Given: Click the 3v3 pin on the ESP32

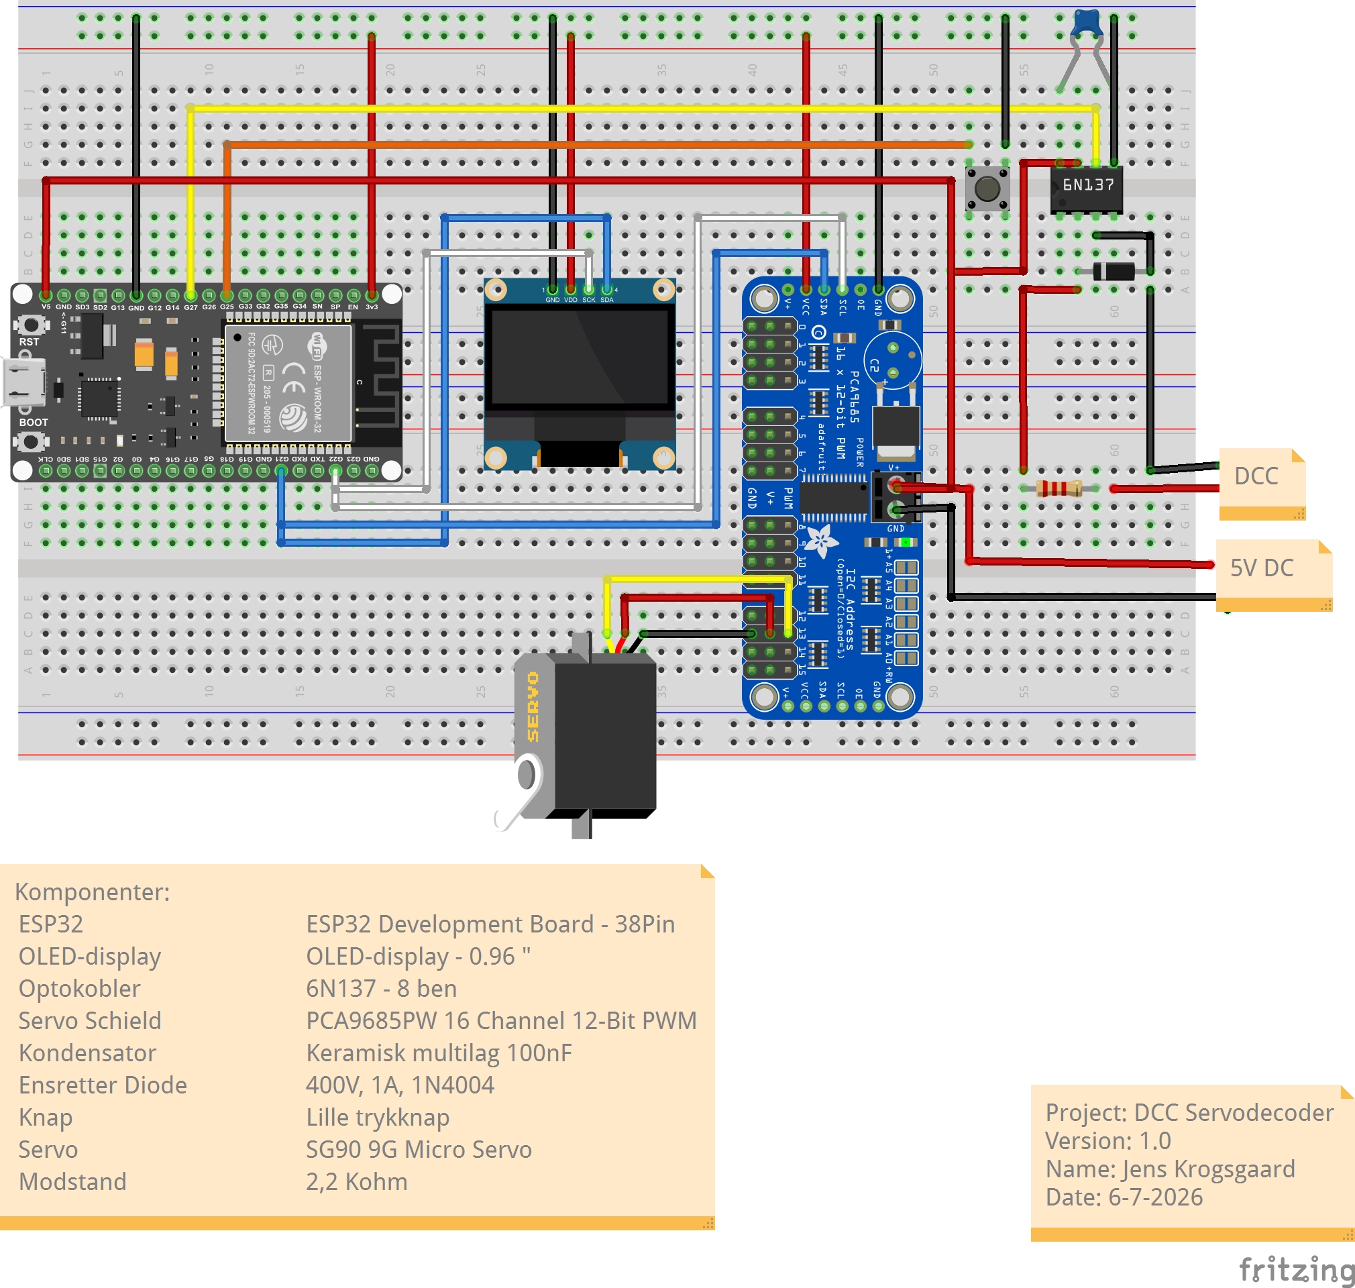Looking at the screenshot, I should tap(372, 297).
